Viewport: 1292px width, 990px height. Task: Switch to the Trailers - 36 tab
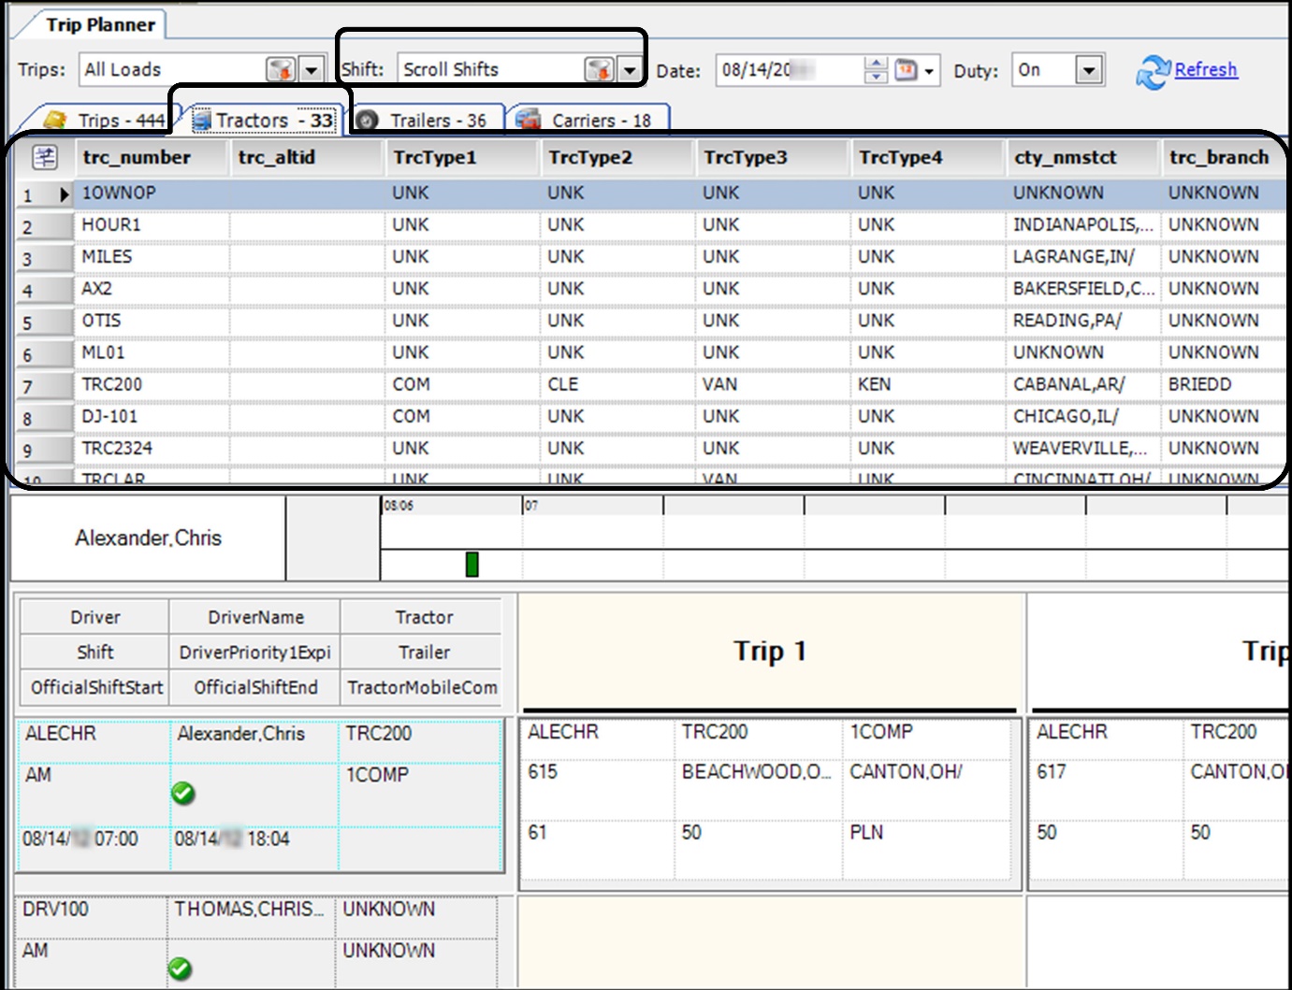point(437,121)
